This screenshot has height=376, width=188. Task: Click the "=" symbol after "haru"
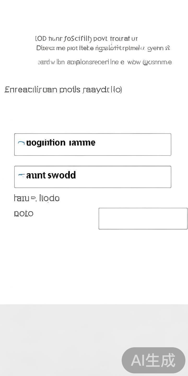tap(33, 198)
